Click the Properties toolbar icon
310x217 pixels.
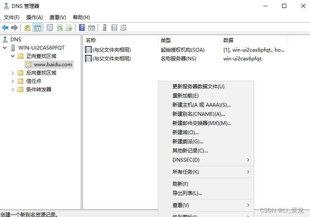[50, 27]
